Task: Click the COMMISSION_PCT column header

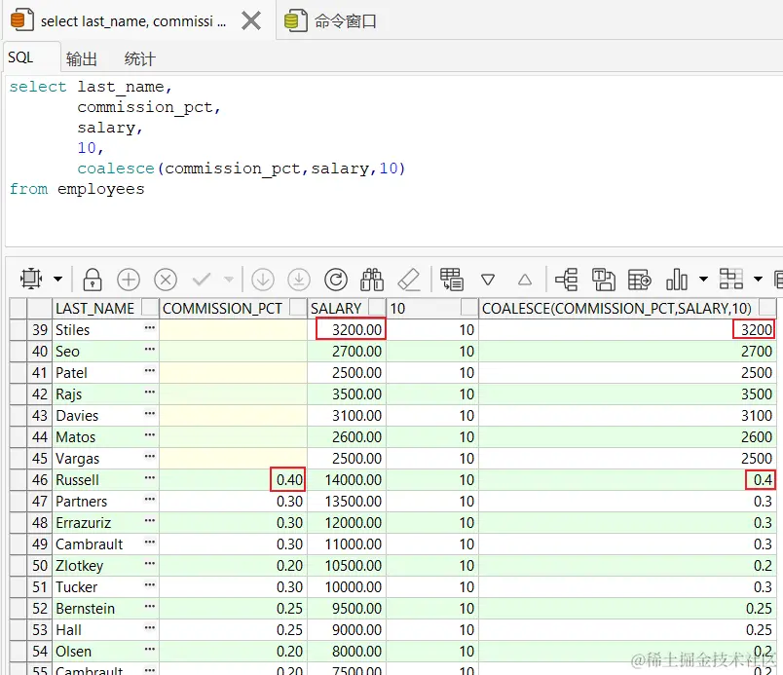Action: 222,309
